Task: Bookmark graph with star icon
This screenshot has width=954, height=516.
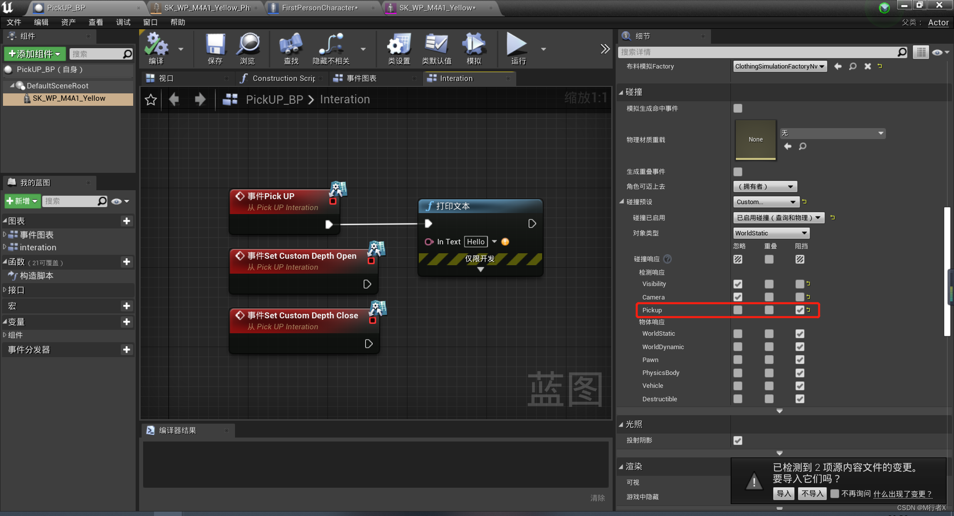Action: click(x=151, y=99)
